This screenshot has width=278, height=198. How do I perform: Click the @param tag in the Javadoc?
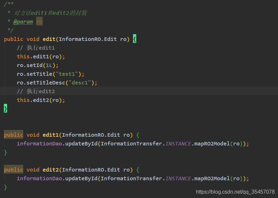(x=23, y=22)
